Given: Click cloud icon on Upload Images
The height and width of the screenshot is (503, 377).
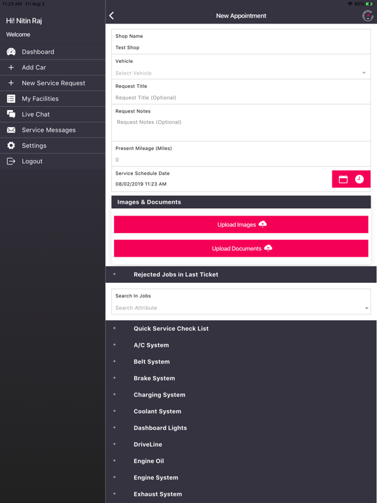Looking at the screenshot, I should point(262,224).
